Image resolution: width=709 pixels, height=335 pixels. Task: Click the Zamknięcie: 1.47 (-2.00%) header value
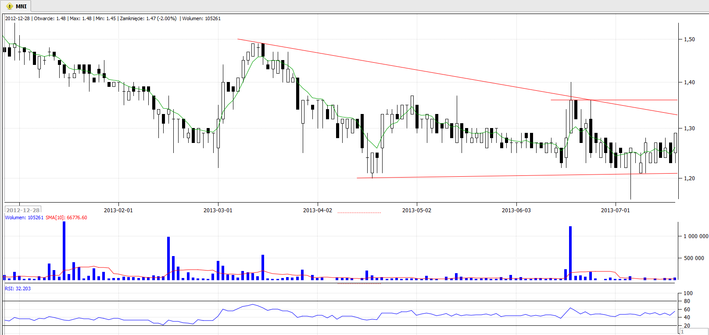pos(148,18)
